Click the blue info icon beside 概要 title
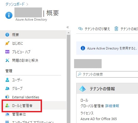138x123 pixels. [x=9, y=15]
